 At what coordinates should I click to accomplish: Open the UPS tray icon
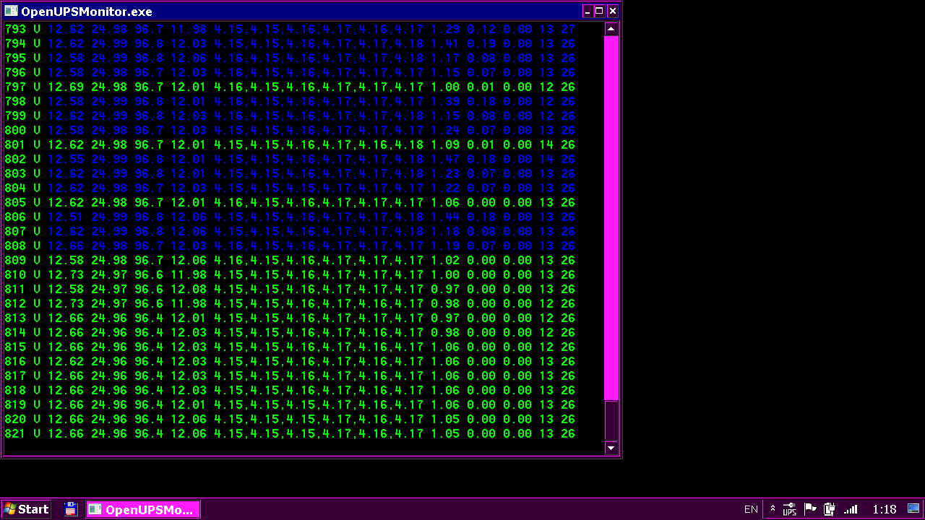[790, 509]
